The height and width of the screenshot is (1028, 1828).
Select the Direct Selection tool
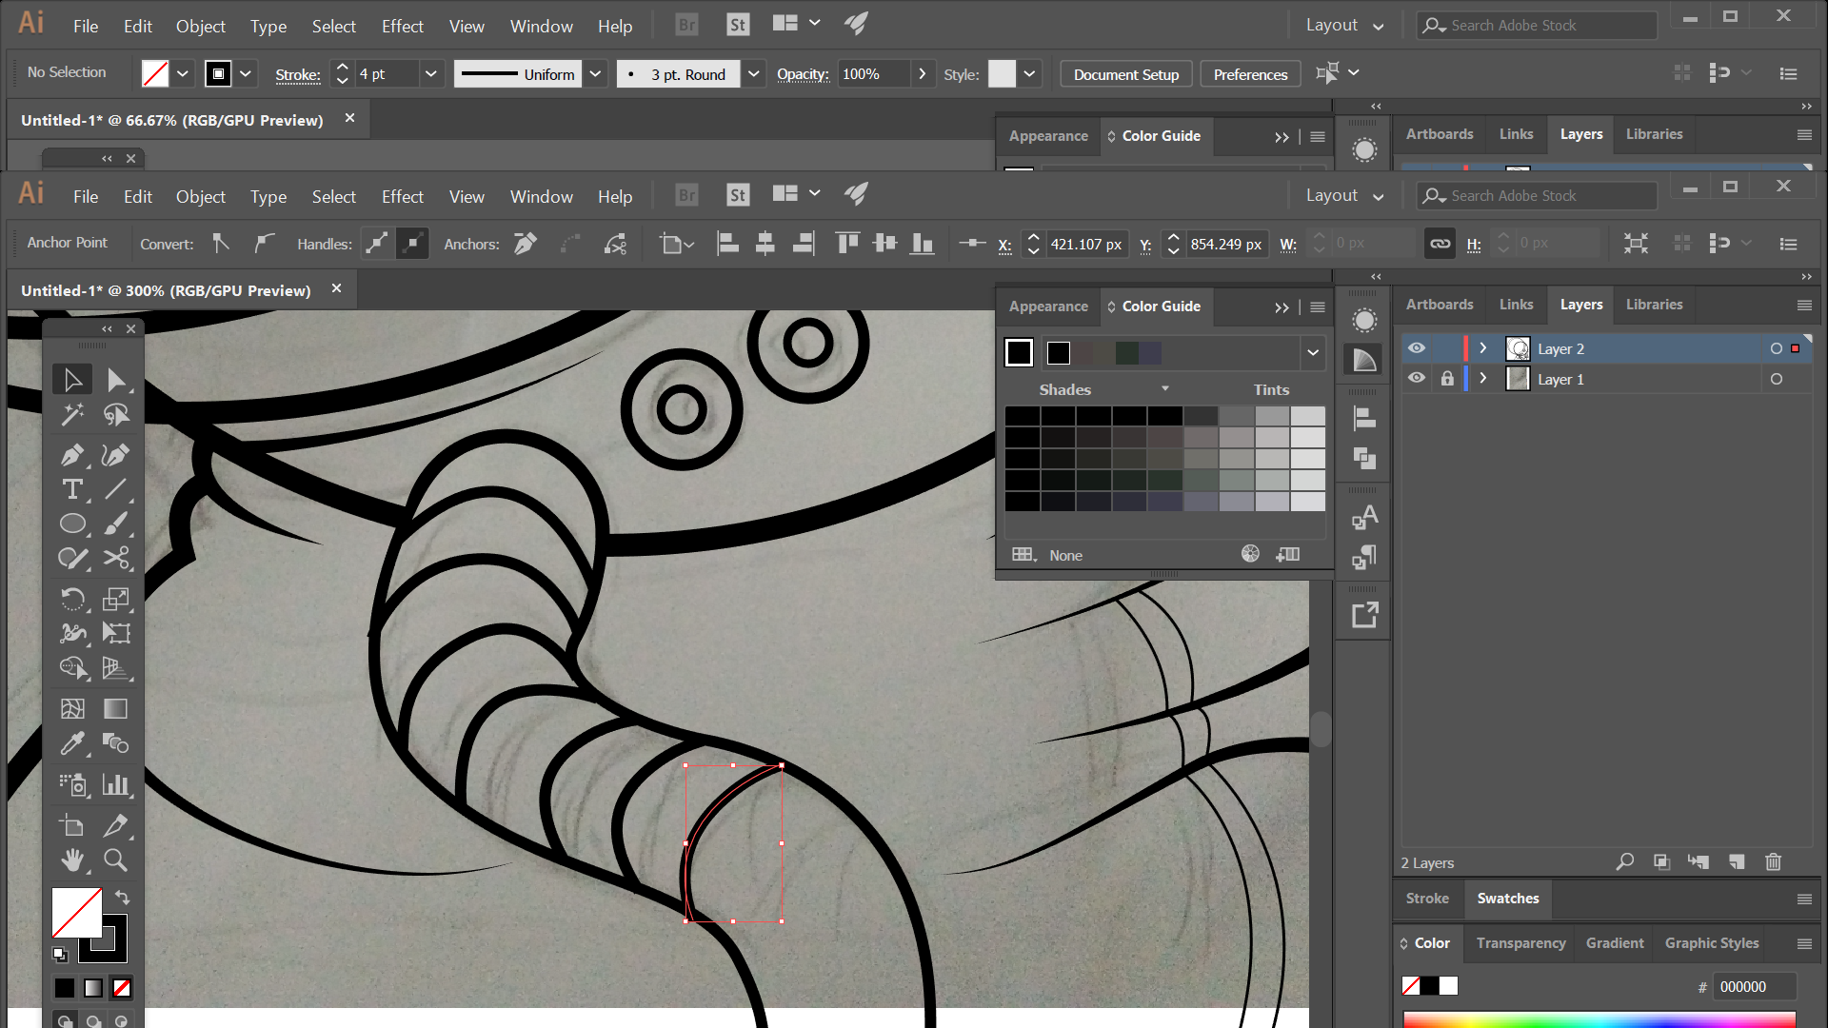pos(116,380)
